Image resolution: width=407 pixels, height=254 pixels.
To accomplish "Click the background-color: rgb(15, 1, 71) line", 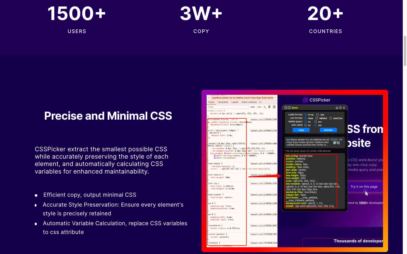I will (304, 203).
